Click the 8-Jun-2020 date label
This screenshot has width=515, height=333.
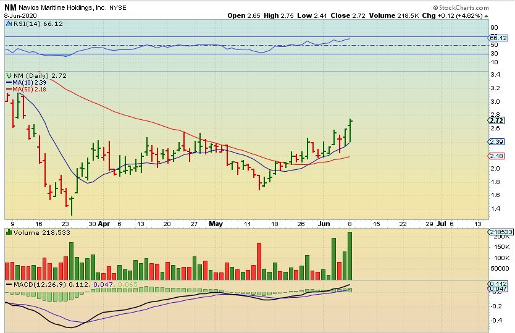pos(20,16)
